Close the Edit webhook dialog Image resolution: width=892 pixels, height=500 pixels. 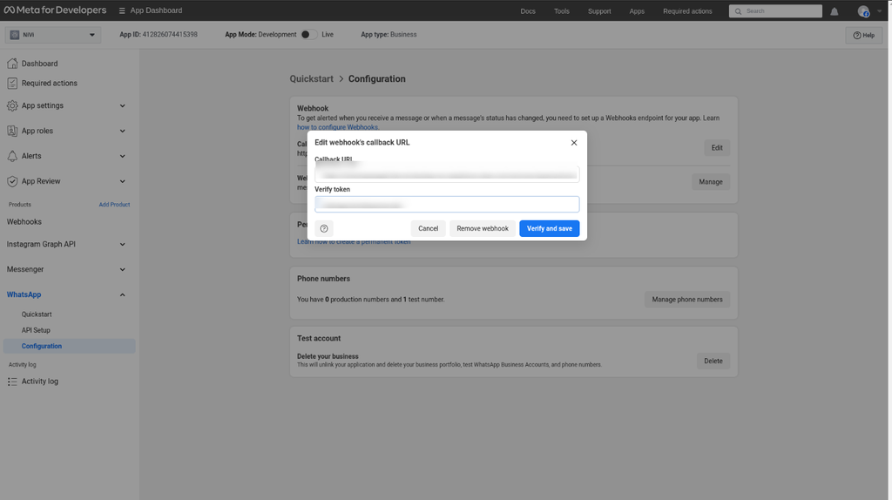573,143
